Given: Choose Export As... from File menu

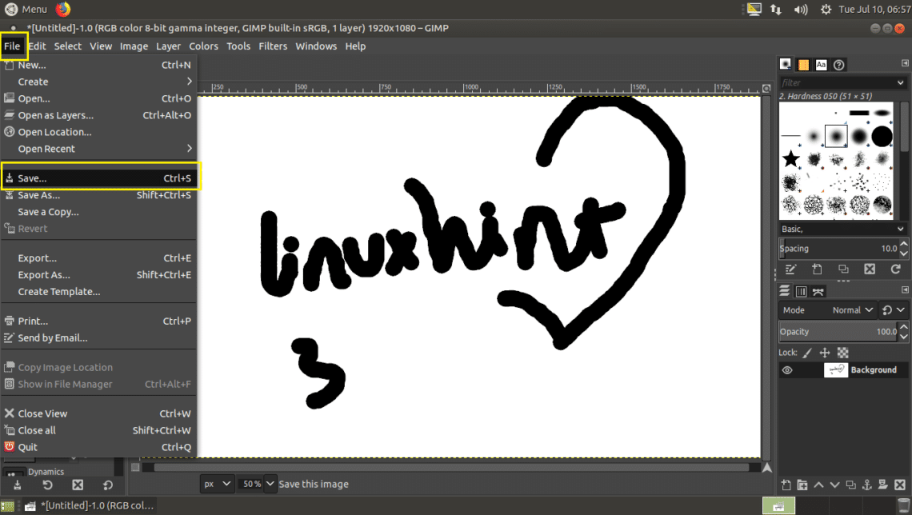Looking at the screenshot, I should (x=99, y=275).
